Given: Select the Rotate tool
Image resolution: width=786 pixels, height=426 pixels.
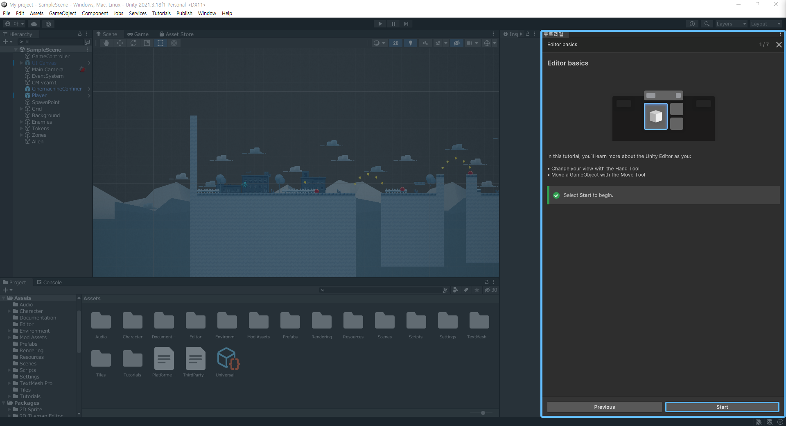Looking at the screenshot, I should tap(133, 43).
